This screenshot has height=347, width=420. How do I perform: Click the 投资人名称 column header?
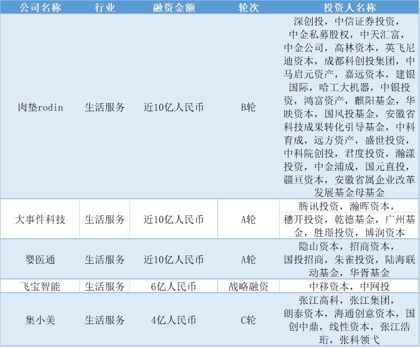coord(349,8)
